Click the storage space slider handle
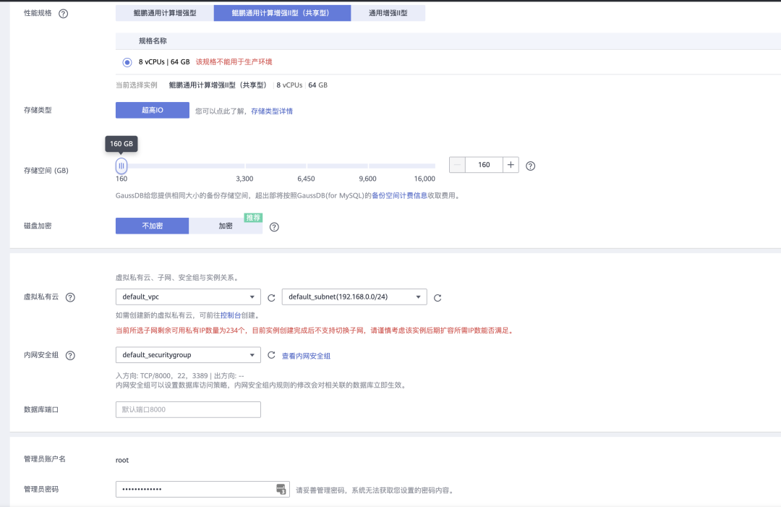Image resolution: width=781 pixels, height=507 pixels. pyautogui.click(x=121, y=166)
